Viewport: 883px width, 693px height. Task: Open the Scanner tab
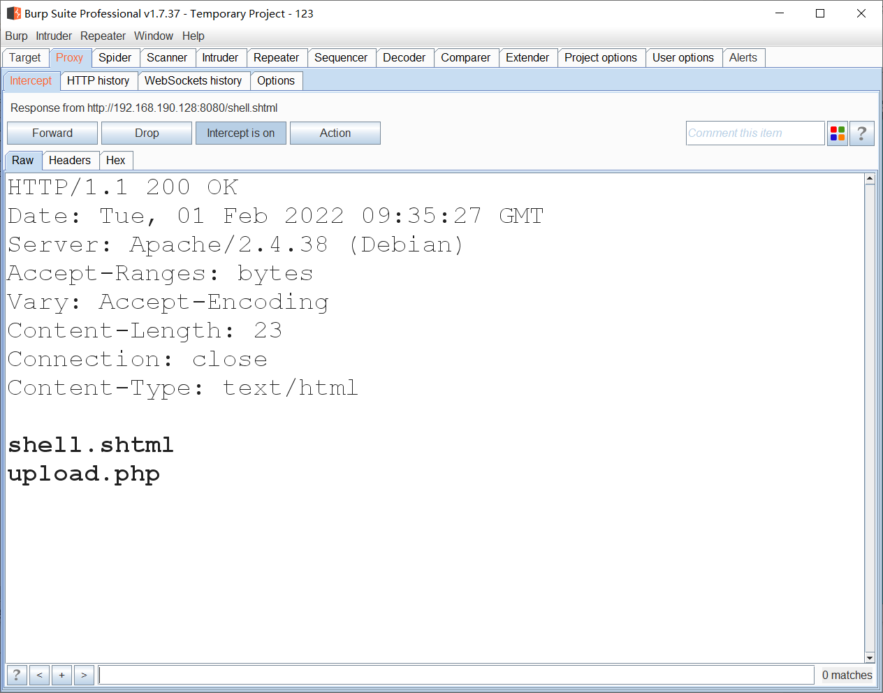click(167, 58)
